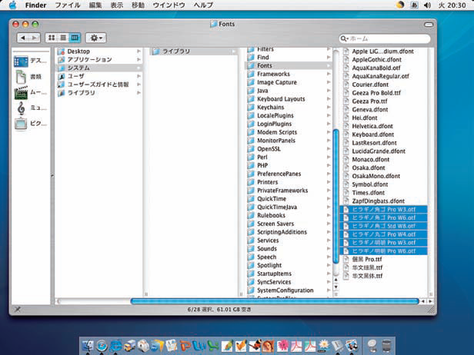Expand the アプリケーション folder arrow
This screenshot has height=355, width=474.
(x=139, y=59)
